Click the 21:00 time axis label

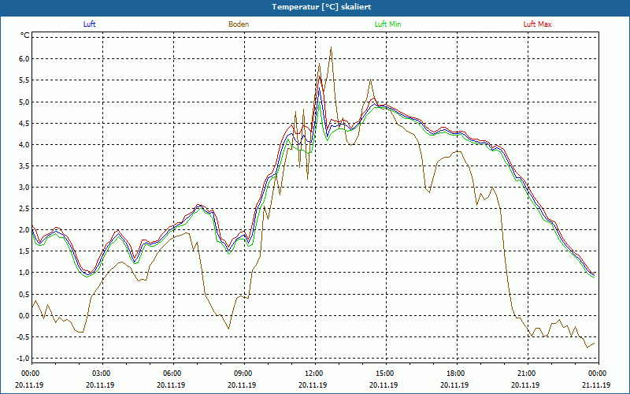528,374
